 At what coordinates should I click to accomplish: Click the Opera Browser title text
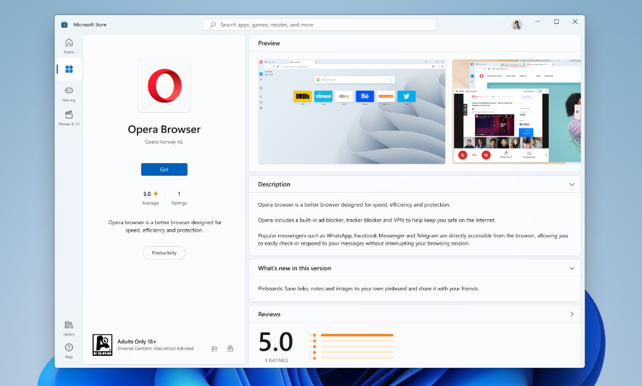tap(164, 129)
